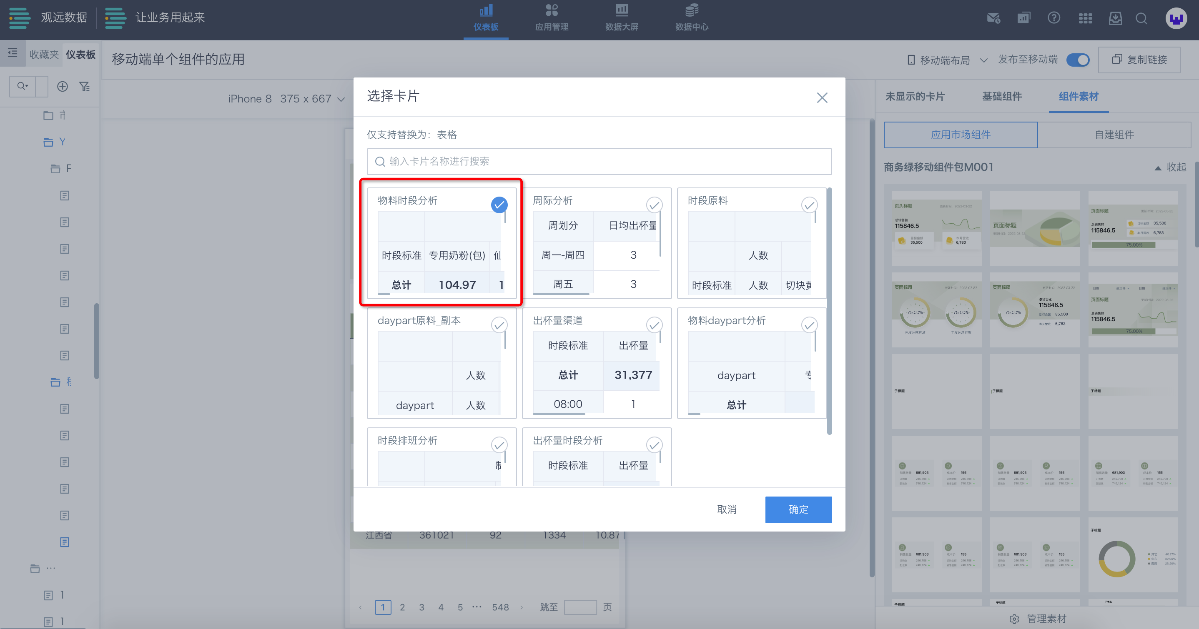This screenshot has width=1199, height=629.
Task: Click the 跳至 page number input
Action: [580, 607]
